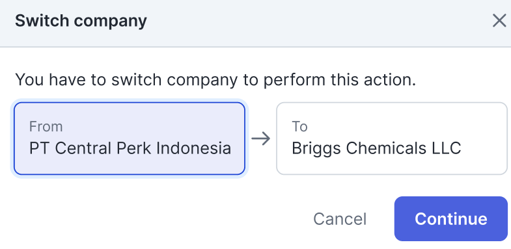511x249 pixels.
Task: Confirm the switch with Continue button
Action: (x=450, y=218)
